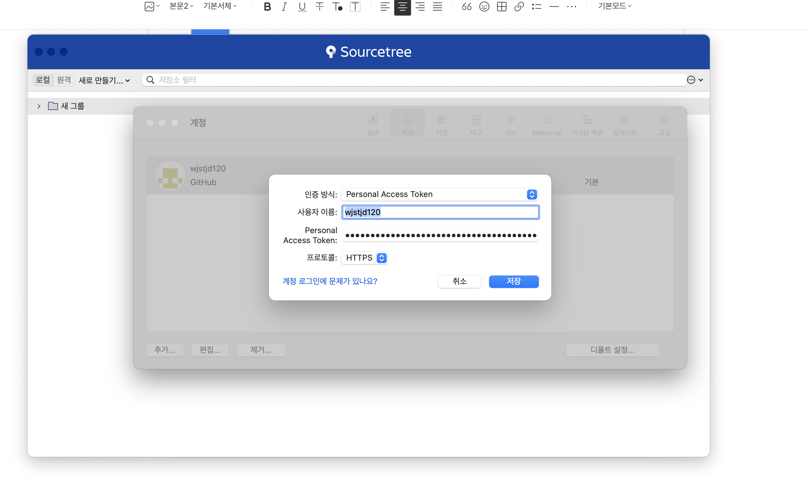The width and height of the screenshot is (809, 503).
Task: Select center text alignment
Action: [x=402, y=6]
